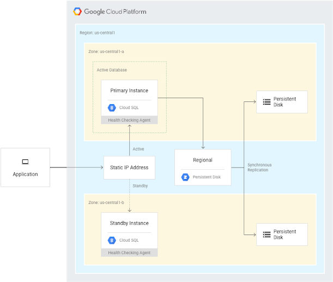Select the Standby Instance title text

(x=129, y=223)
